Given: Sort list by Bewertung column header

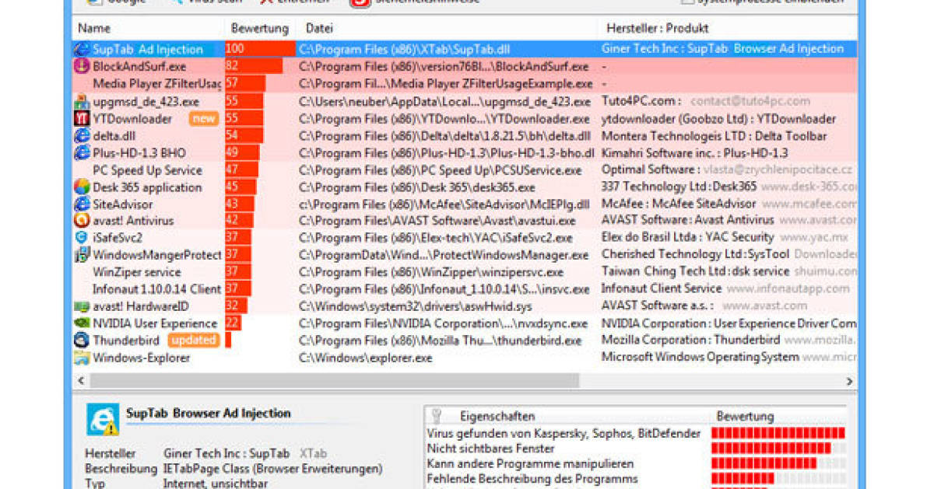Looking at the screenshot, I should click(x=260, y=29).
